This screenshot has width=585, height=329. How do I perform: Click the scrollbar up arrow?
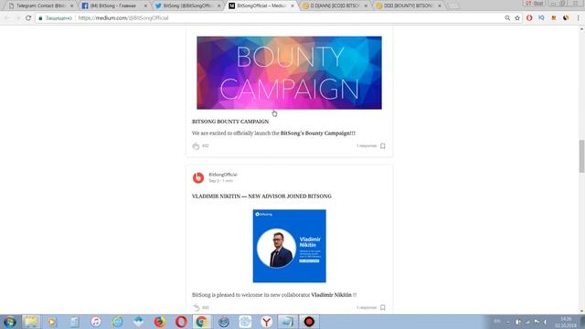[x=581, y=28]
